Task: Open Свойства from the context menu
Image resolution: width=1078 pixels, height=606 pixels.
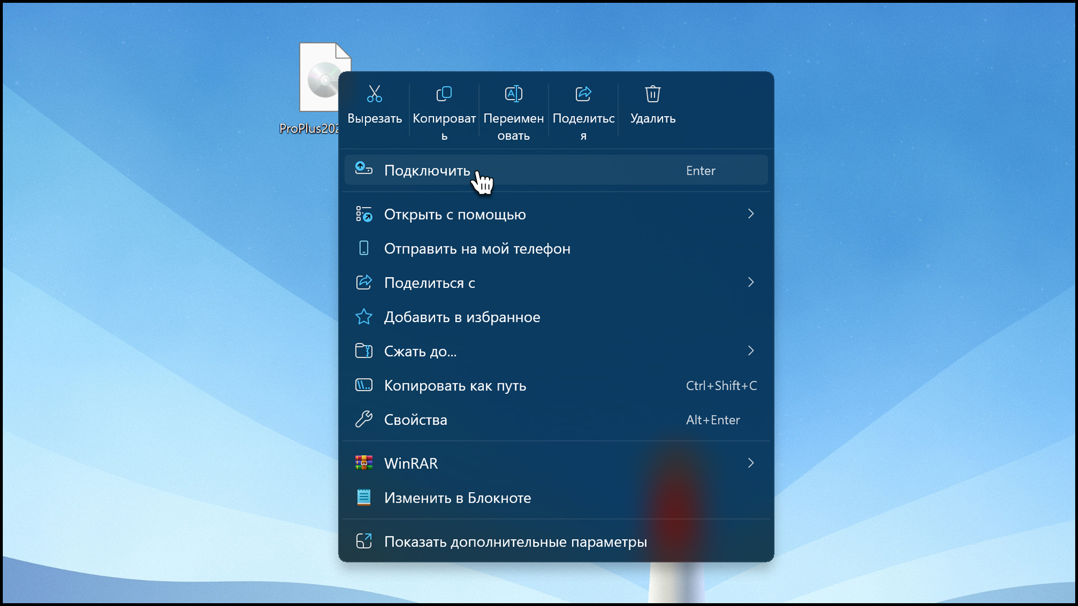Action: (415, 420)
